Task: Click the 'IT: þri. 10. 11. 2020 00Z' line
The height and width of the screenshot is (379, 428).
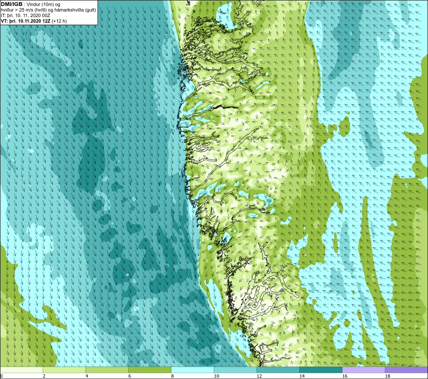Action: pos(25,15)
